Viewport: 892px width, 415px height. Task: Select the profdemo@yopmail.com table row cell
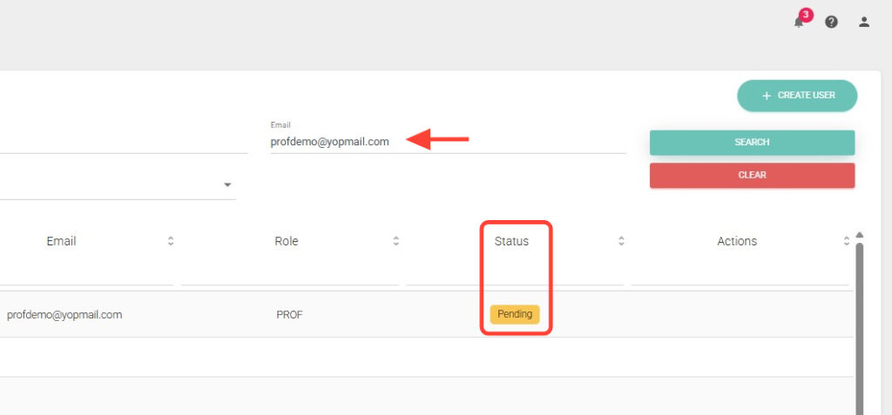click(64, 315)
